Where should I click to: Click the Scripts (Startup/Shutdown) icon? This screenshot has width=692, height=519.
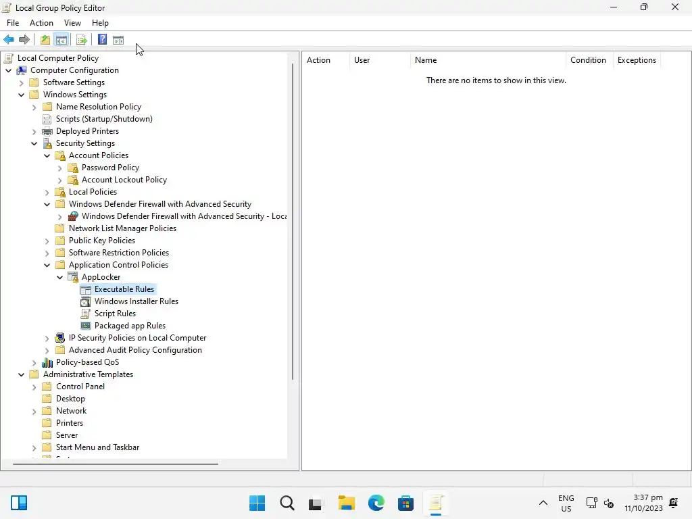(47, 119)
